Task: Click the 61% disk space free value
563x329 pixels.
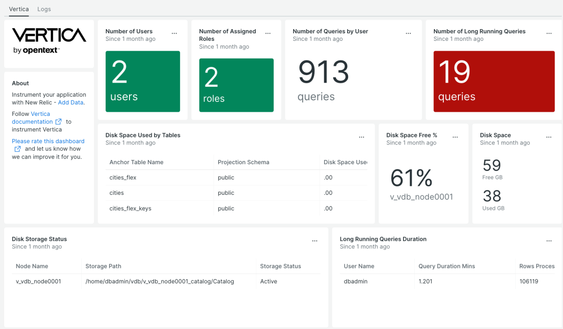Action: coord(411,178)
